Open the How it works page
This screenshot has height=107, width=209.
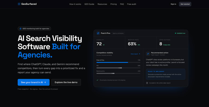pos(75,4)
